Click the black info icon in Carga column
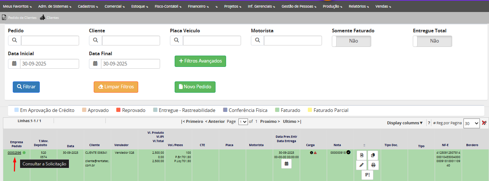Image resolution: width=489 pixels, height=181 pixels. 311,153
